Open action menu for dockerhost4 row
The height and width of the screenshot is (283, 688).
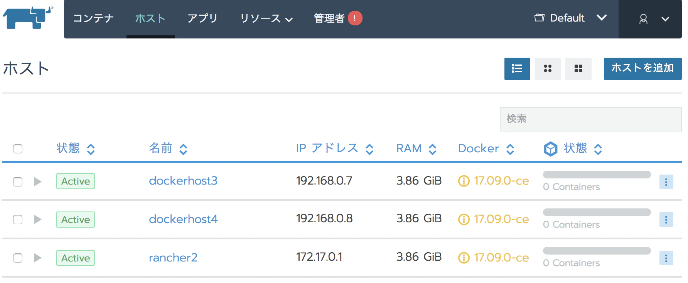click(666, 220)
